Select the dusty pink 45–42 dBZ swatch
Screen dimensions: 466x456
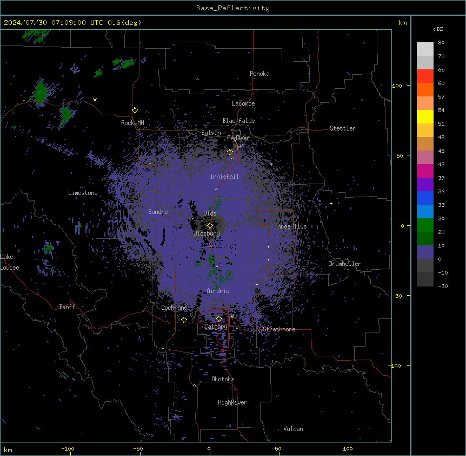pos(425,158)
